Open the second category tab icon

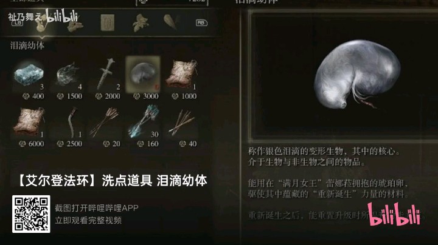[75, 25]
